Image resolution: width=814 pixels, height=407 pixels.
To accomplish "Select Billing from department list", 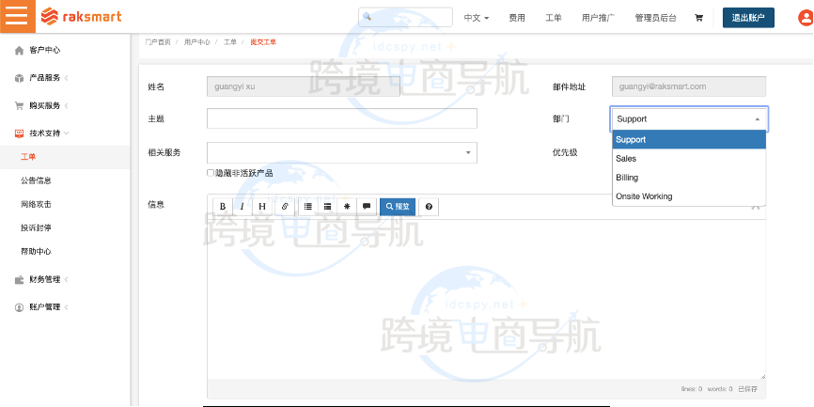I will click(x=627, y=178).
